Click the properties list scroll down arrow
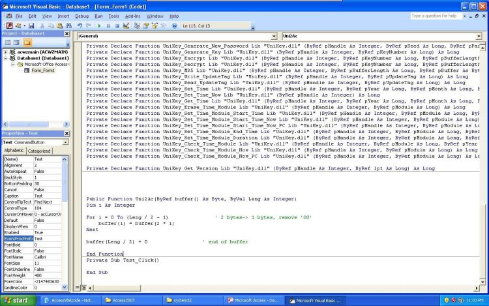The width and height of the screenshot is (489, 306). (x=65, y=287)
